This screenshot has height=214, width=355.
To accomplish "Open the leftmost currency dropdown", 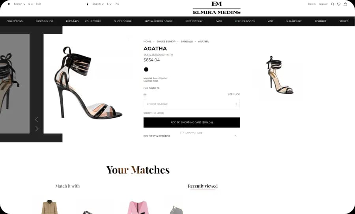I will (30, 4).
